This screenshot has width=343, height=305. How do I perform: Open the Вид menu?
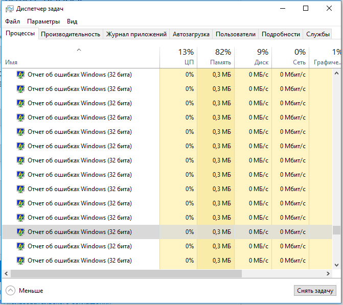(72, 21)
